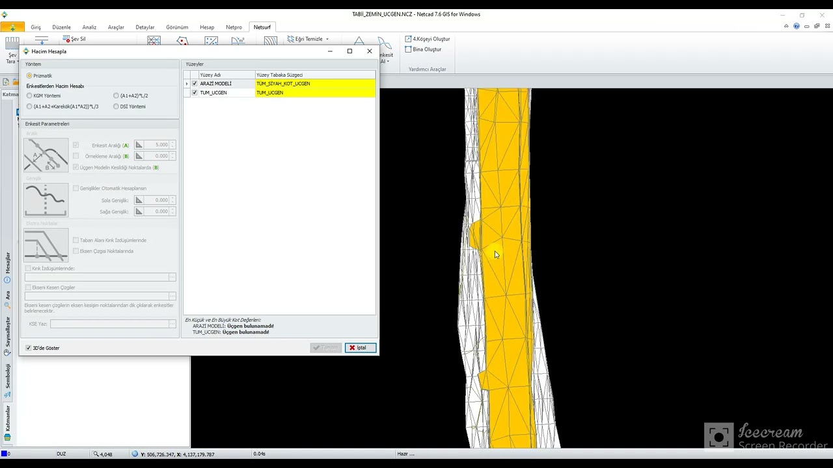Screen dimensions: 833x468
Task: Click the Tamam button
Action: [326, 348]
